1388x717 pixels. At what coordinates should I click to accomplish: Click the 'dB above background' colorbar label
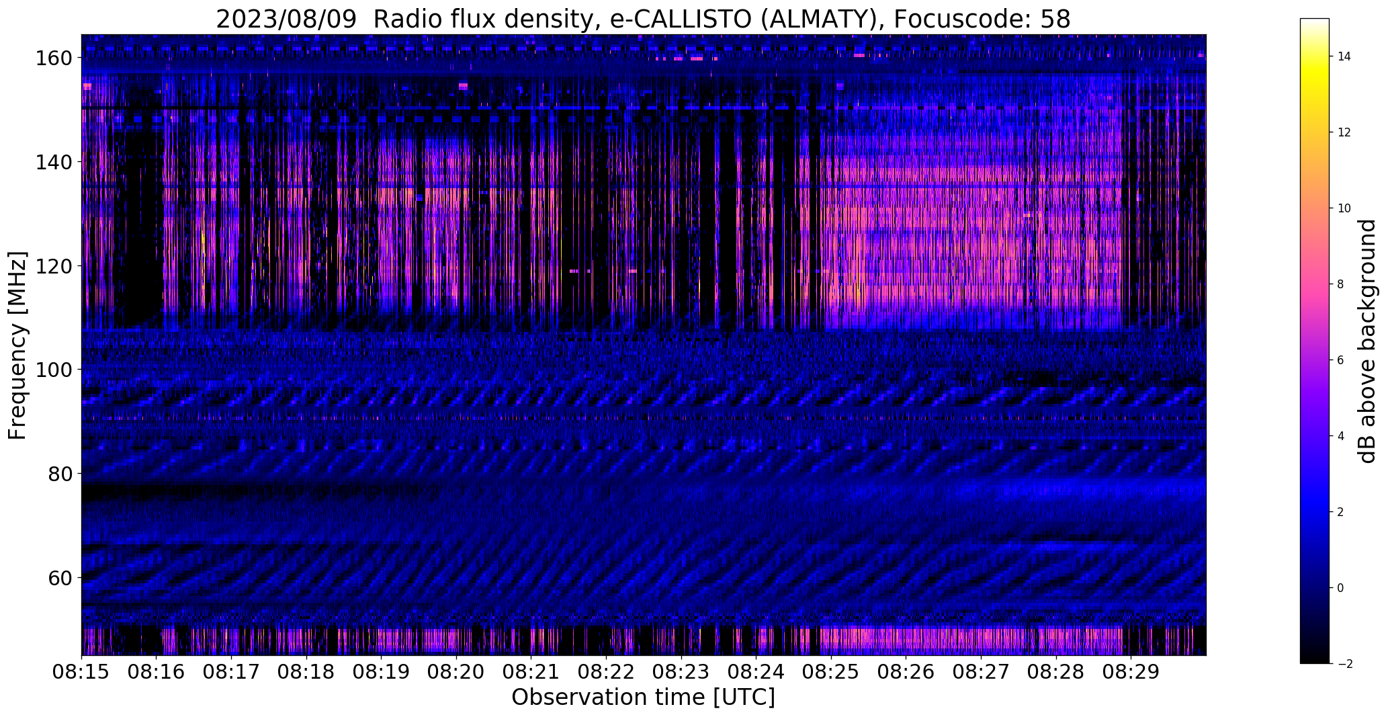(x=1367, y=341)
